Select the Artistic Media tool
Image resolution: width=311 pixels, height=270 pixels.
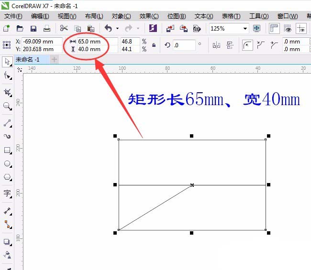click(x=7, y=137)
